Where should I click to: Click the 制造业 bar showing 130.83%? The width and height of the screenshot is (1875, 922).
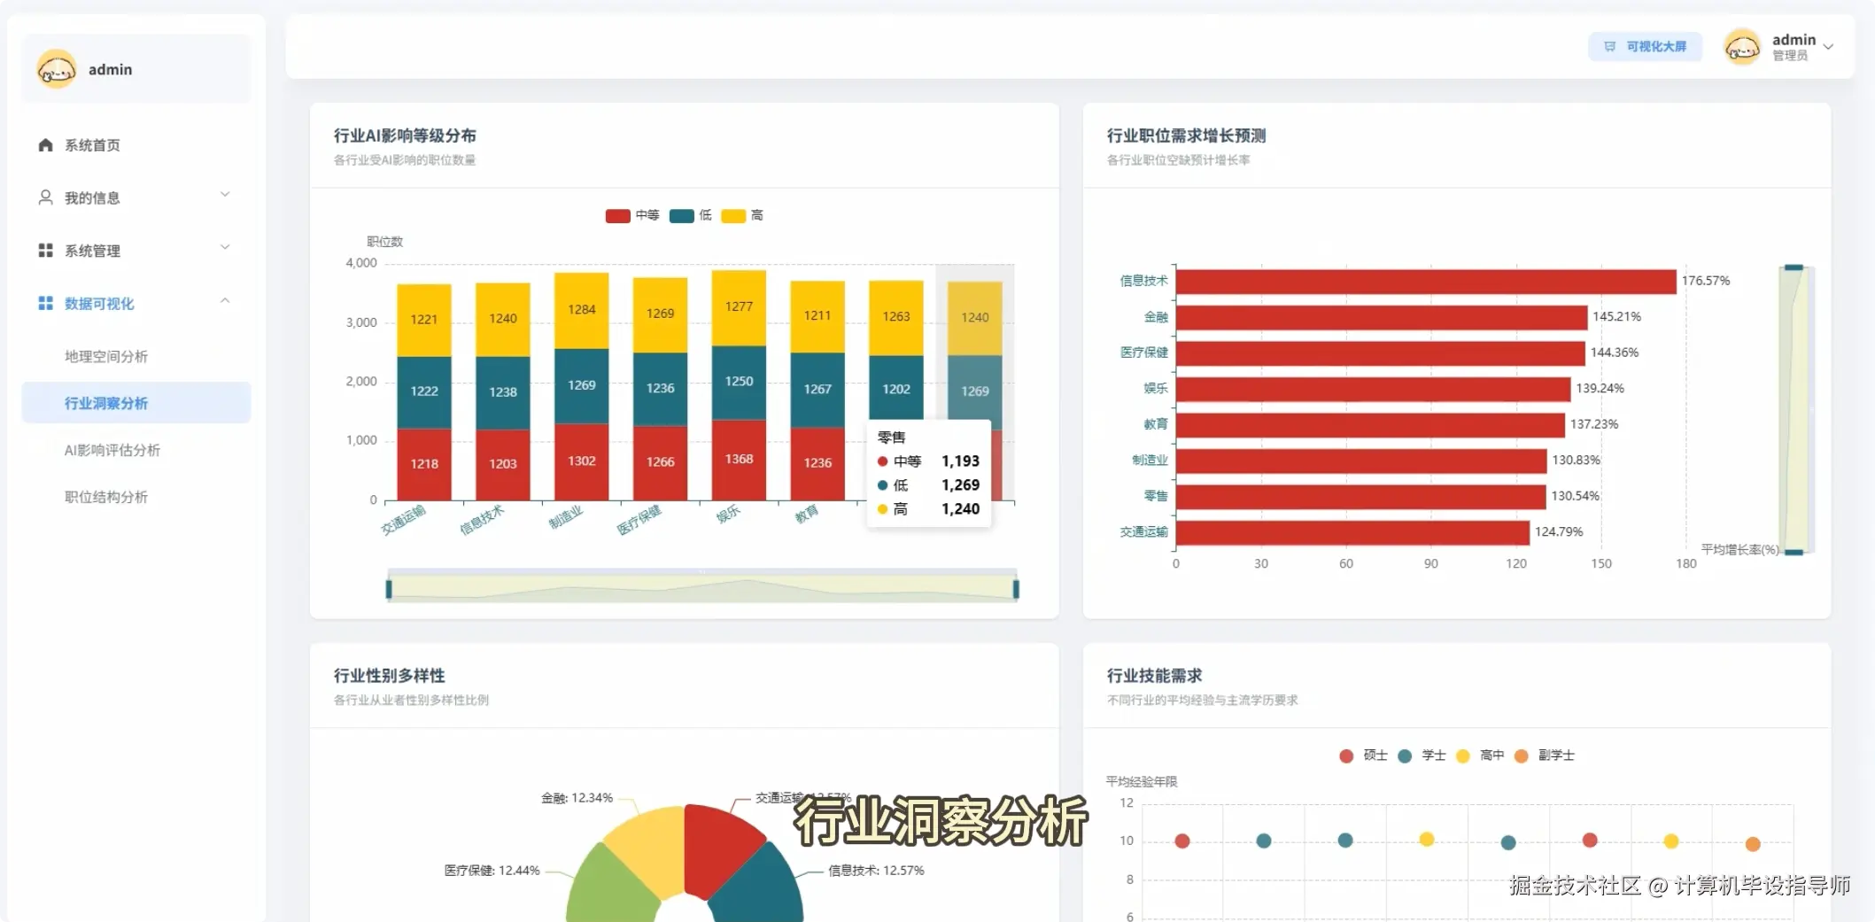[x=1361, y=461]
